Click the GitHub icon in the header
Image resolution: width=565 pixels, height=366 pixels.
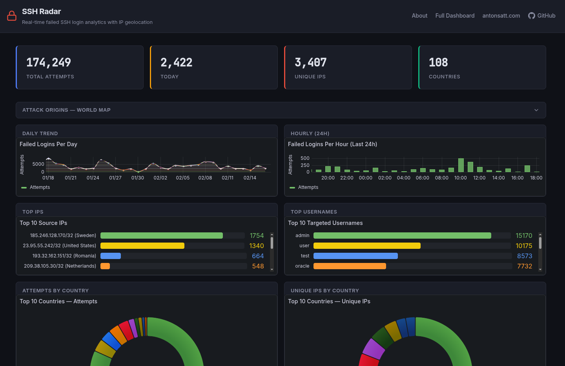coord(532,16)
